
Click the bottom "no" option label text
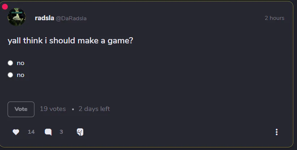coord(21,75)
